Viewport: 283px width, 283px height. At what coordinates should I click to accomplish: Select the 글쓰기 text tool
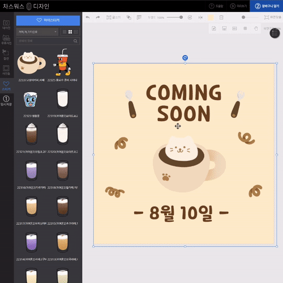tap(113, 18)
